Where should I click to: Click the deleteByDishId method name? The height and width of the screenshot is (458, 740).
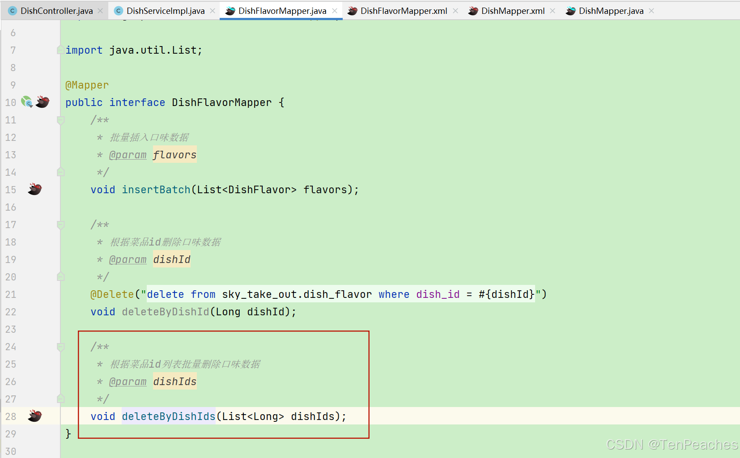[166, 312]
